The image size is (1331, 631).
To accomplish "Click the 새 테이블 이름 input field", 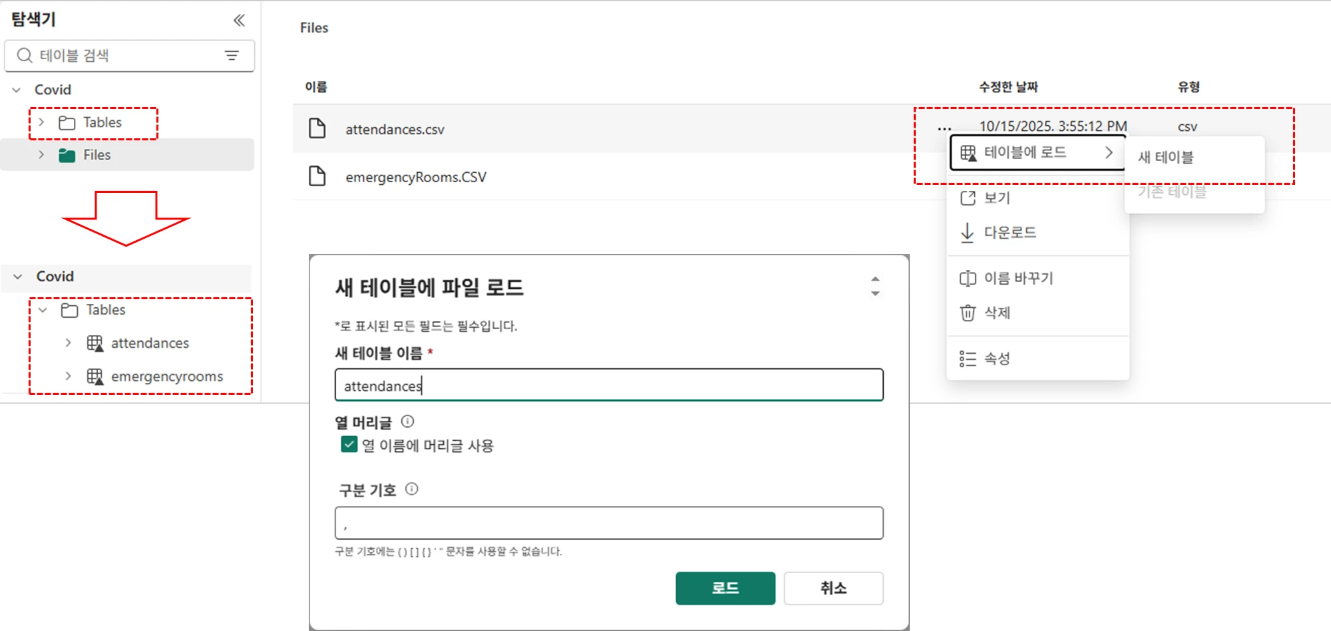I will click(608, 386).
